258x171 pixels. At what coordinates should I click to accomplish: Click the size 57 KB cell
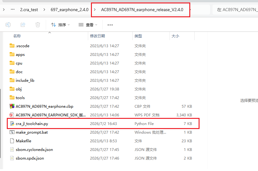point(187,106)
